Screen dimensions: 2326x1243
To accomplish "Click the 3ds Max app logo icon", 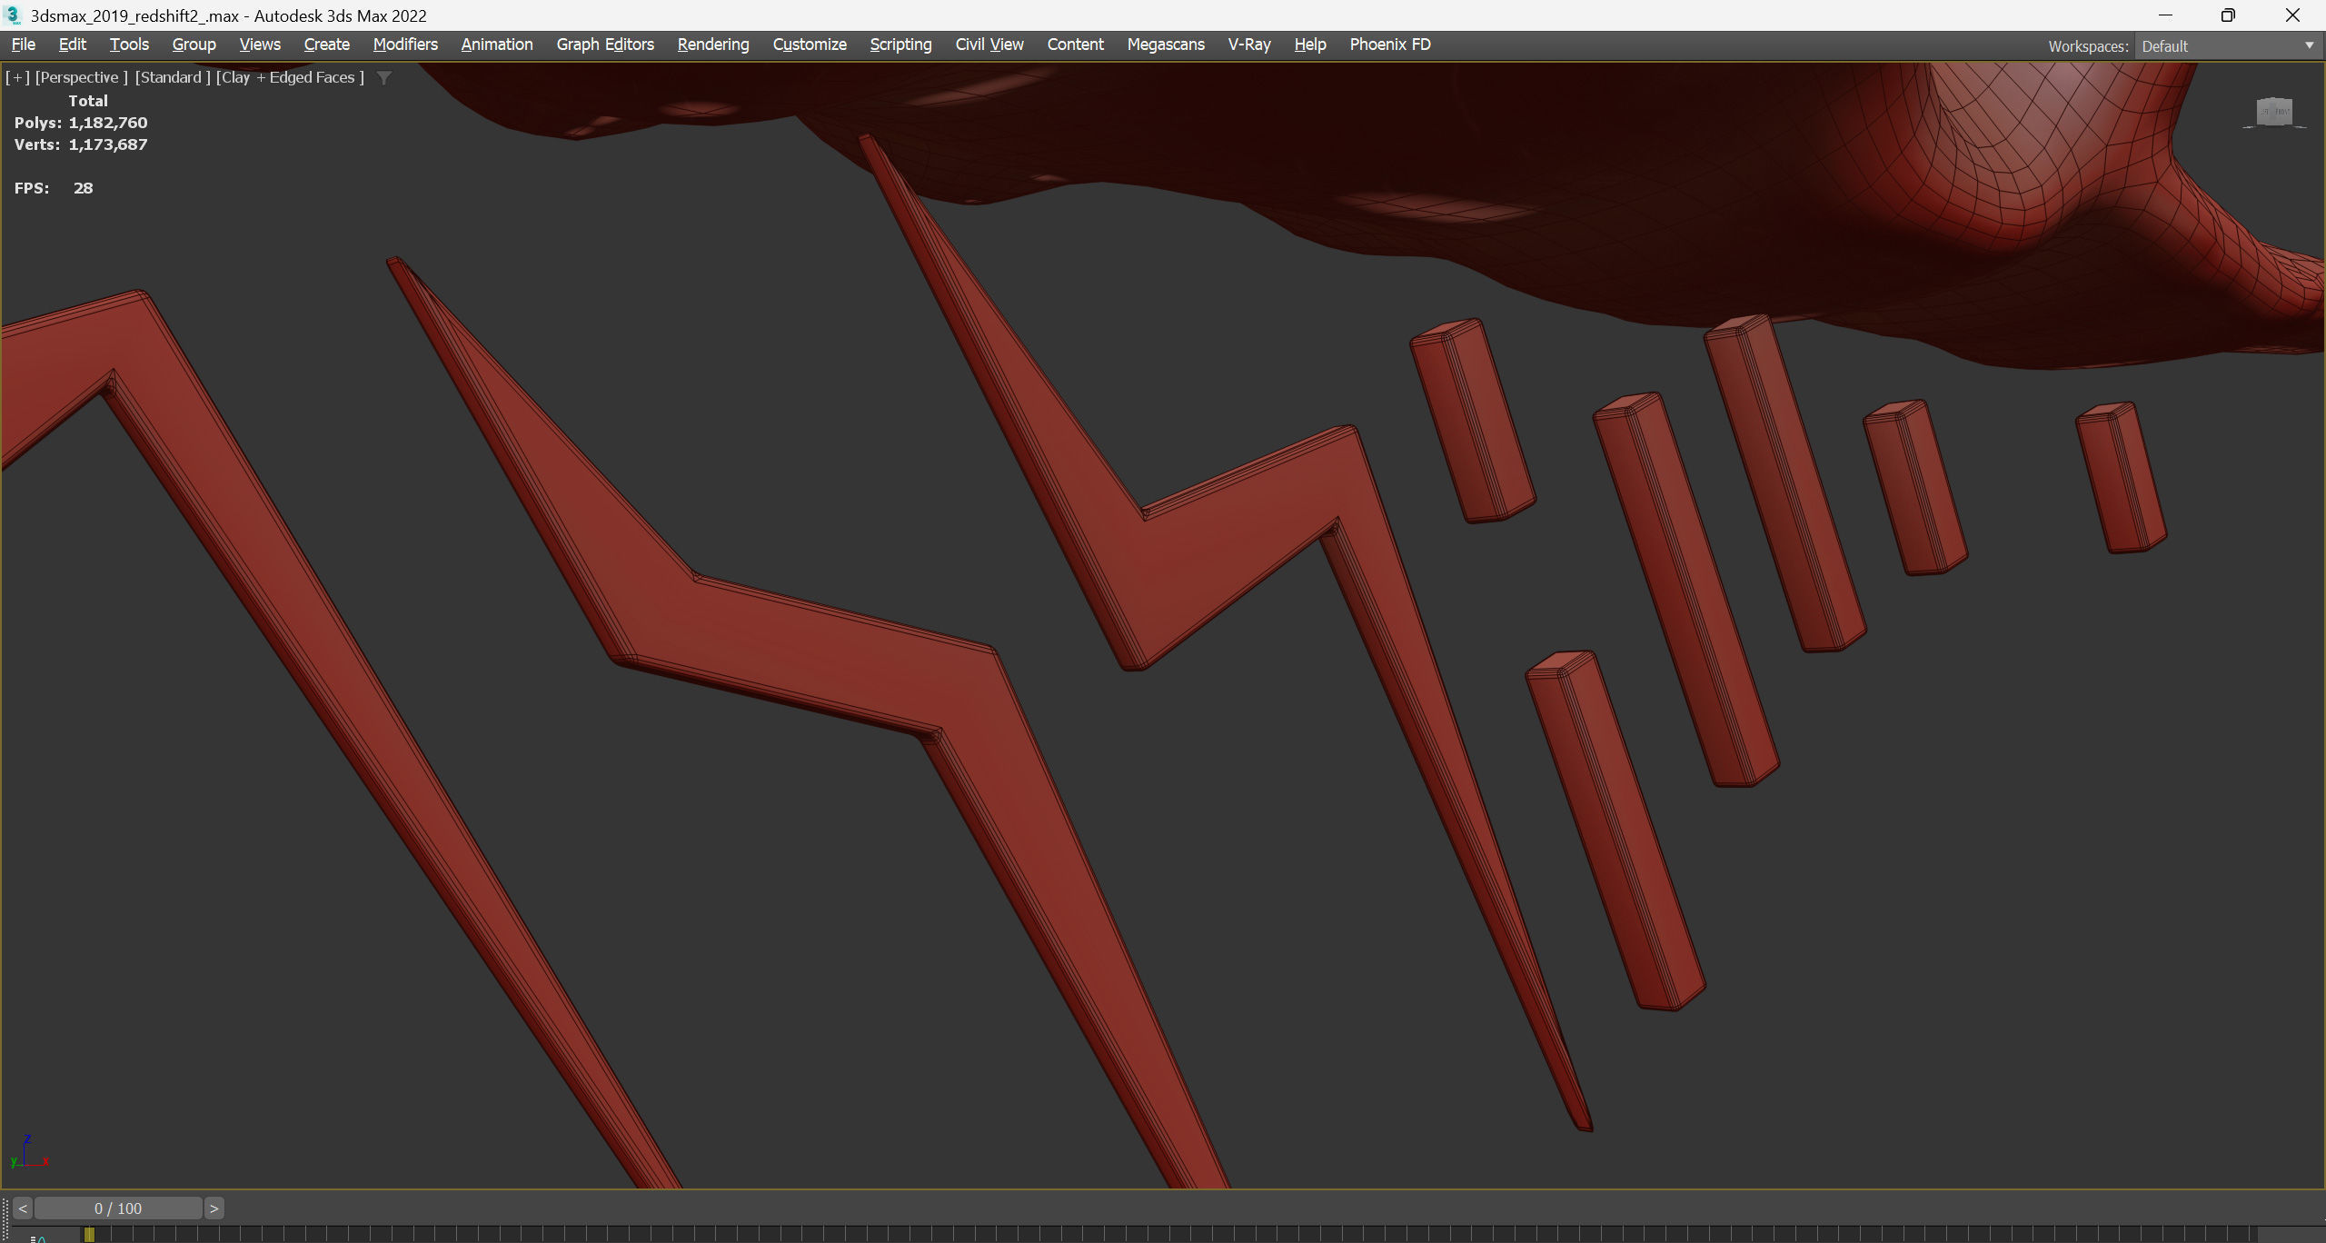I will coord(13,15).
